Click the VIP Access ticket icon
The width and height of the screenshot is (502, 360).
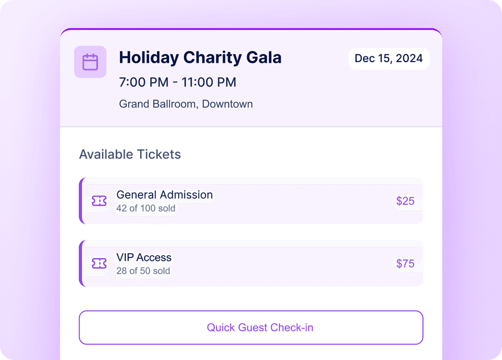tap(99, 263)
